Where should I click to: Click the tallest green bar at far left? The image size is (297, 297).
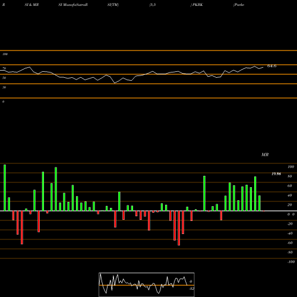pos(5,188)
